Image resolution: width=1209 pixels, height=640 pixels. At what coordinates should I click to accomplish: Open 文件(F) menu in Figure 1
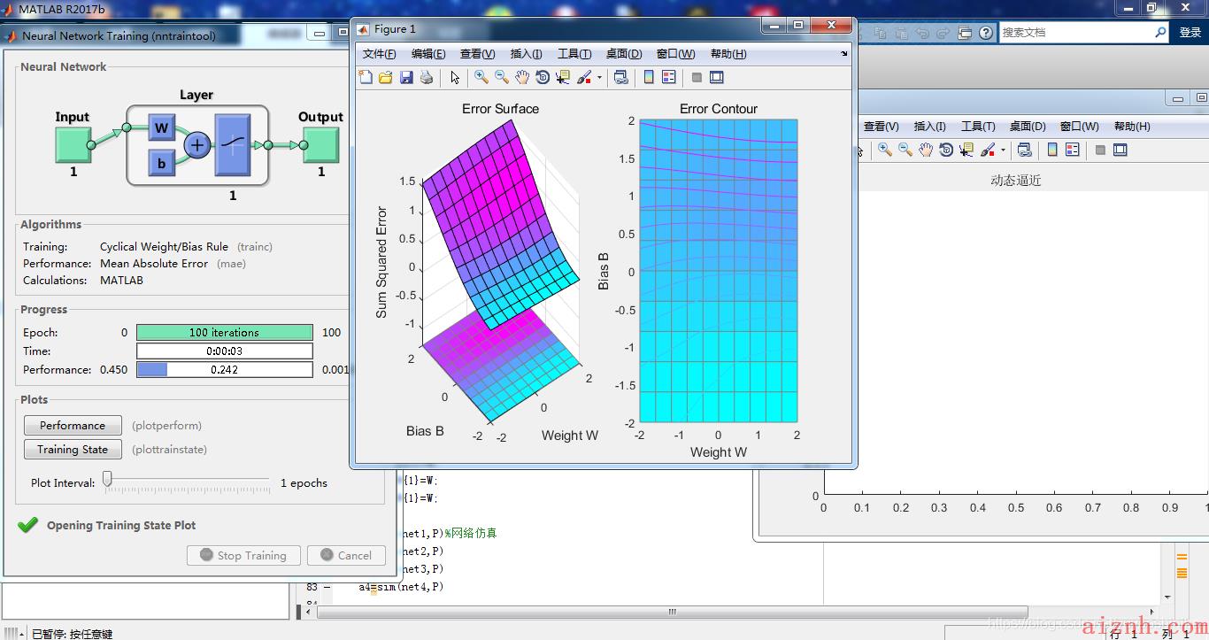click(380, 54)
